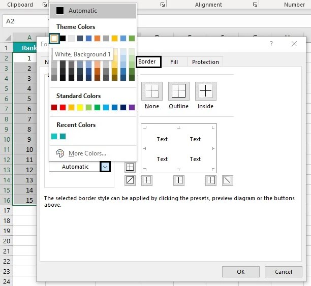Open Alignment group dialog launcher
Screen dimensions: 311x286
(255, 5)
